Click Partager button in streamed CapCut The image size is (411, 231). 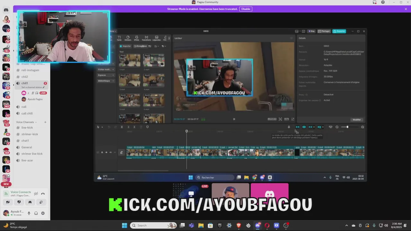324,31
